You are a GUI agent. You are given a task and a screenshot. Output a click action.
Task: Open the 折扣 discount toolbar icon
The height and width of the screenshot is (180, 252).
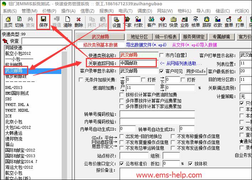(x=162, y=22)
